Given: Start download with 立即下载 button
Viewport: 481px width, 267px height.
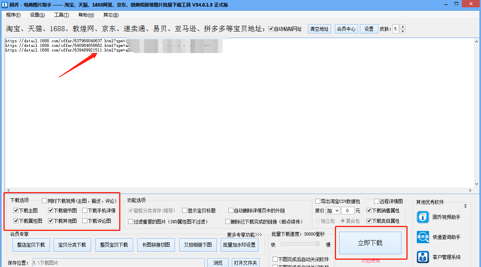Looking at the screenshot, I should tap(370, 243).
